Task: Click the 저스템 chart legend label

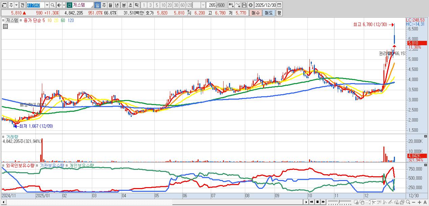Action: pos(12,20)
